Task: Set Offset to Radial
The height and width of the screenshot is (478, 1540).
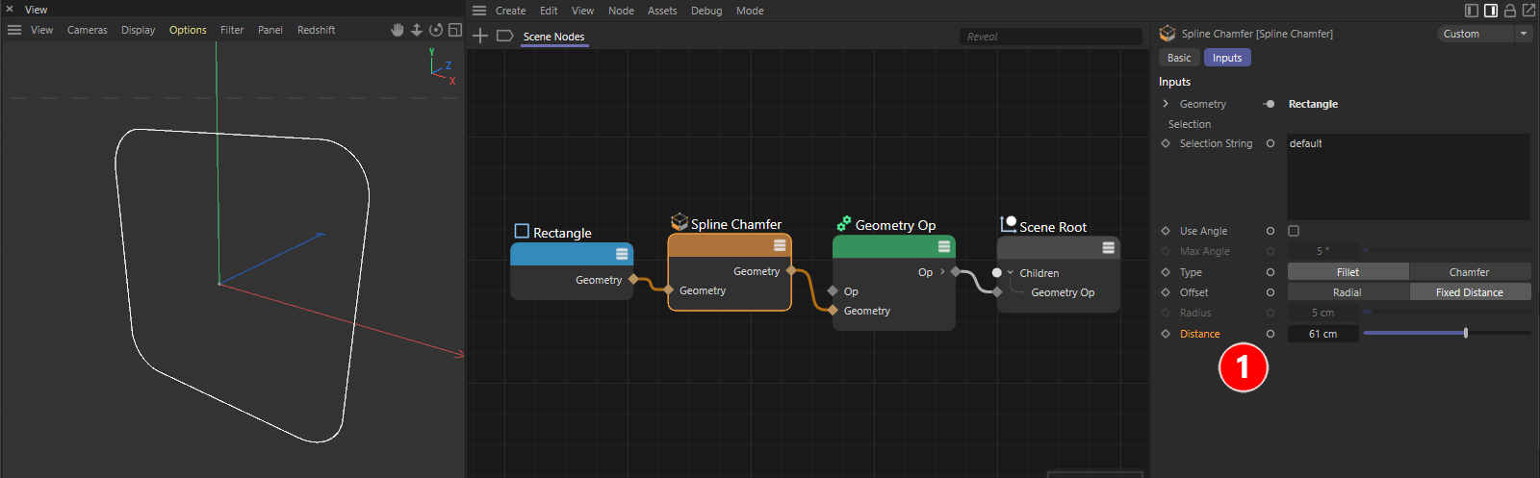Action: (x=1347, y=292)
